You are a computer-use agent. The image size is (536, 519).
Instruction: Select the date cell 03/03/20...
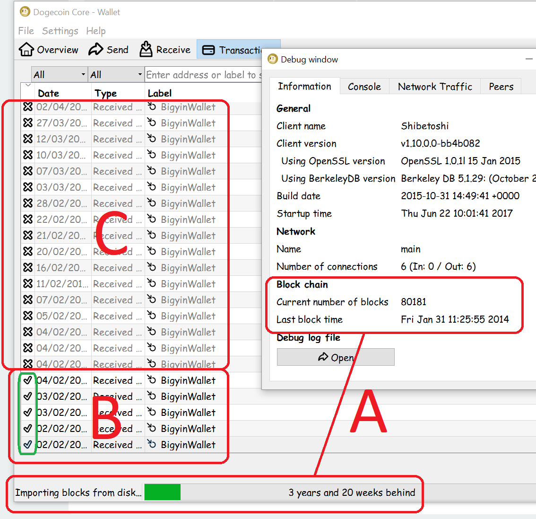coord(61,187)
